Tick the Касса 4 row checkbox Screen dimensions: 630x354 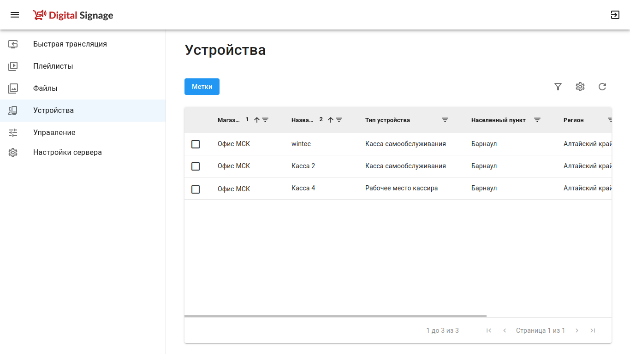[196, 189]
